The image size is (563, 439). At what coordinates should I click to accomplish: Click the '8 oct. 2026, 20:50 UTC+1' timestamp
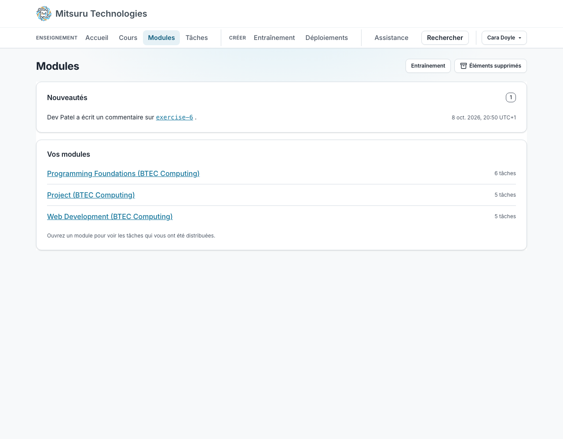484,118
